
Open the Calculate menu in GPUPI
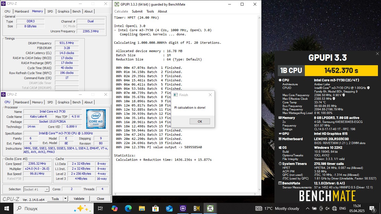121,11
